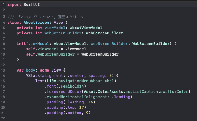Click 'VStack' on line 14
197x121 pixels.
tap(33, 76)
